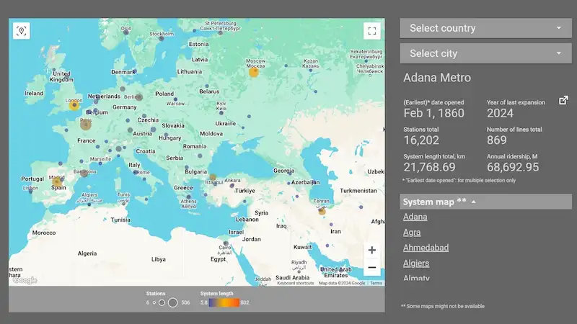
Task: Click the Adana Metro title text
Action: tap(437, 78)
